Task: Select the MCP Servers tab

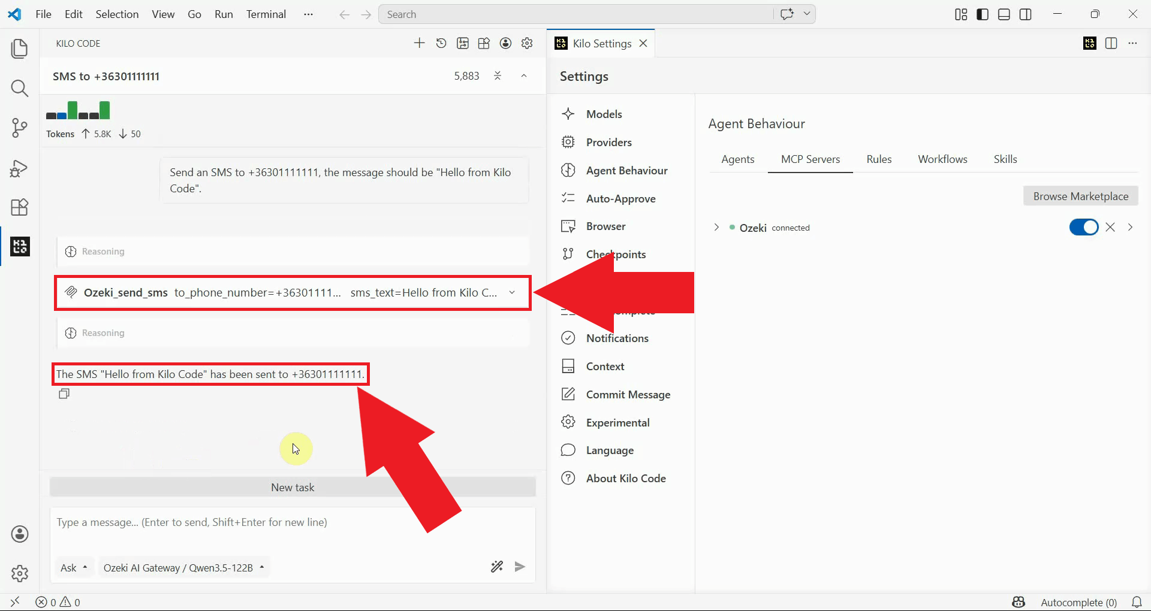Action: pyautogui.click(x=810, y=159)
